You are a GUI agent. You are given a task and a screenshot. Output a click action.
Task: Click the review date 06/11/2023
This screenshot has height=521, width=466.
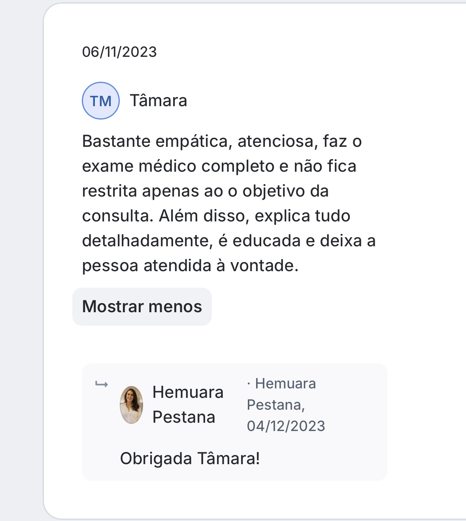(x=119, y=52)
